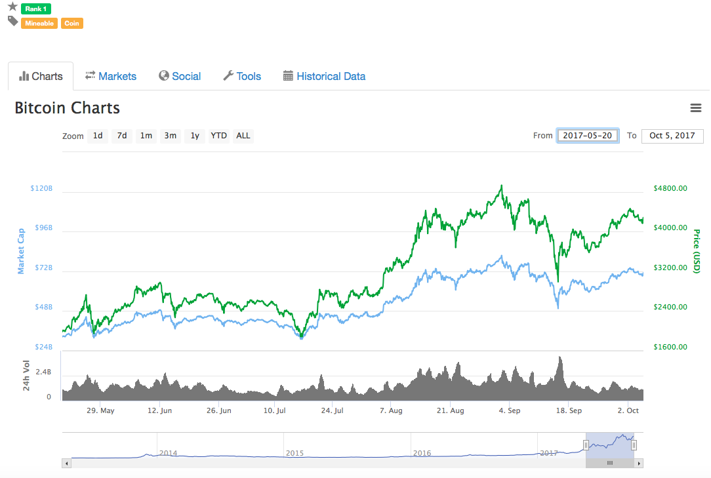Set chart zoom to 1m

click(146, 136)
